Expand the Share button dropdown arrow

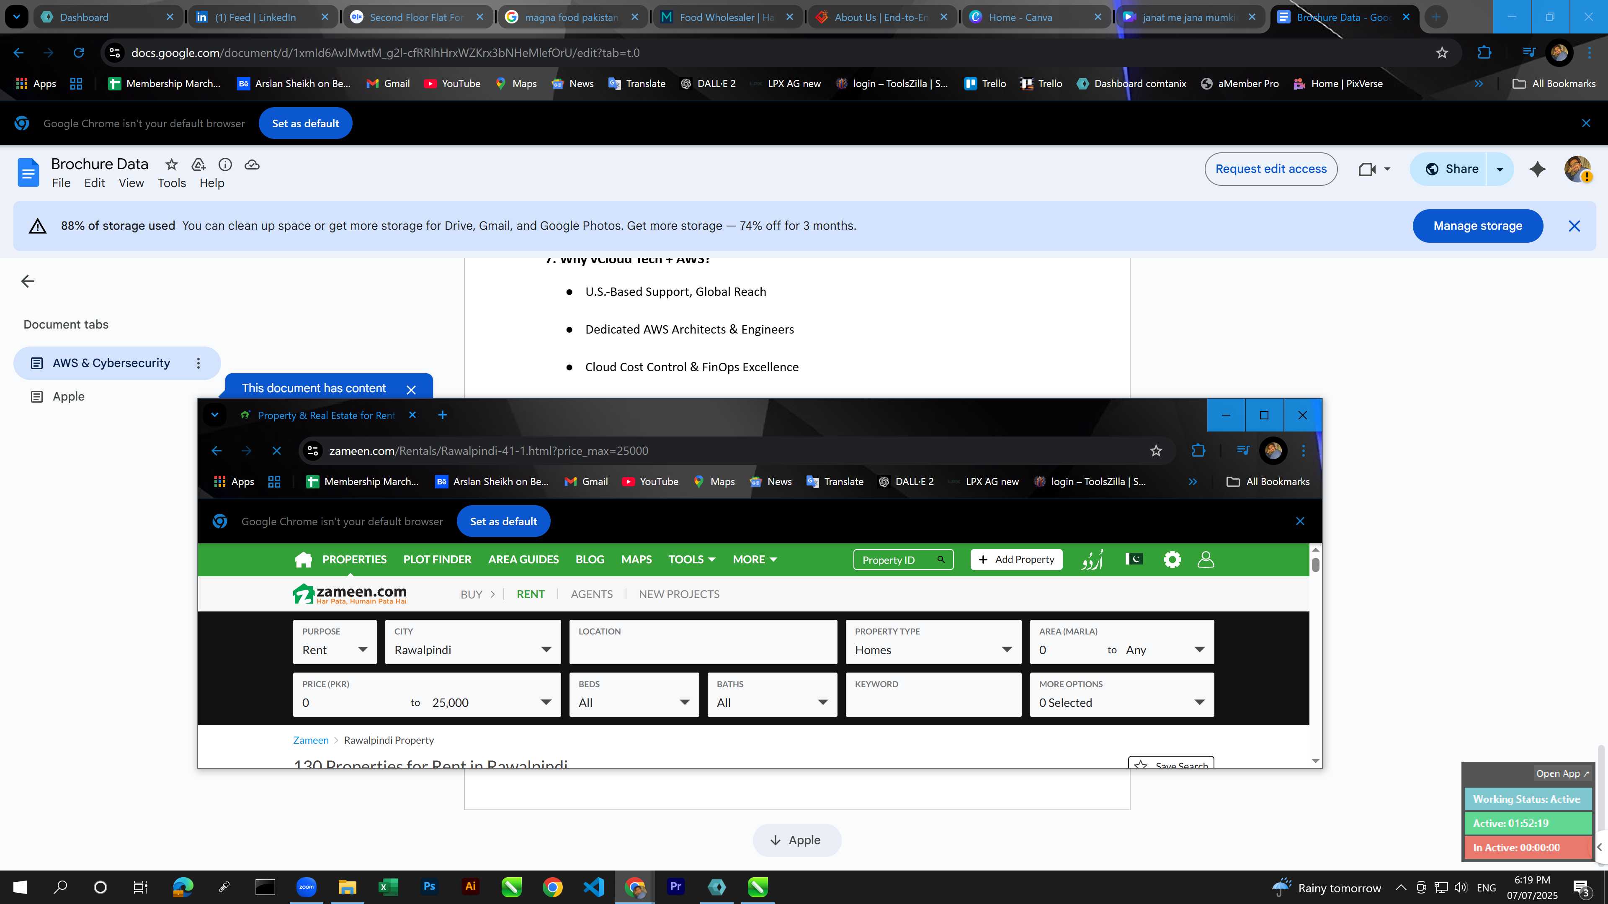point(1500,169)
